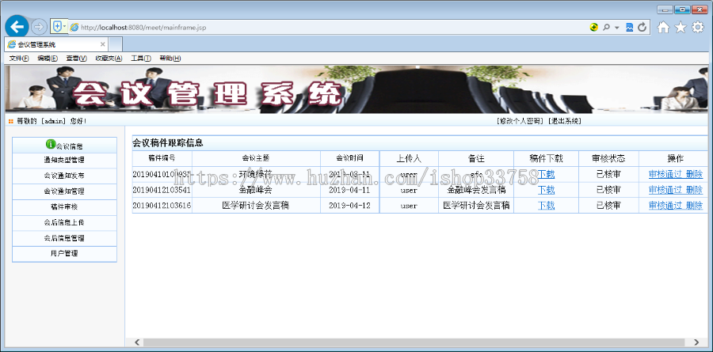Download the 环境绿化 manuscript

tap(546, 174)
